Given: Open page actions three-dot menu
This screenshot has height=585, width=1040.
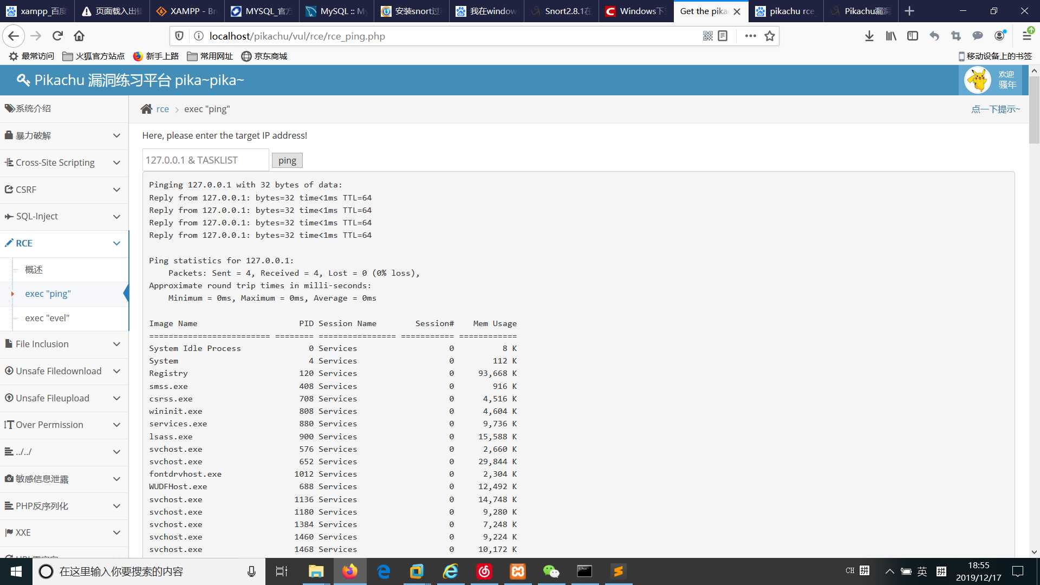Looking at the screenshot, I should pos(750,36).
